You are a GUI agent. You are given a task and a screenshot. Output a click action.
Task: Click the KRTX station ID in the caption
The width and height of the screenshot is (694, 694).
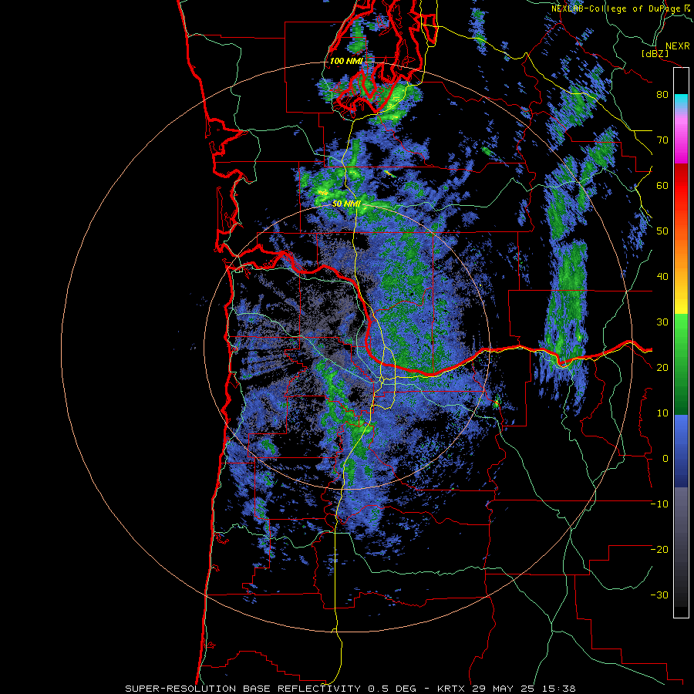tap(453, 689)
